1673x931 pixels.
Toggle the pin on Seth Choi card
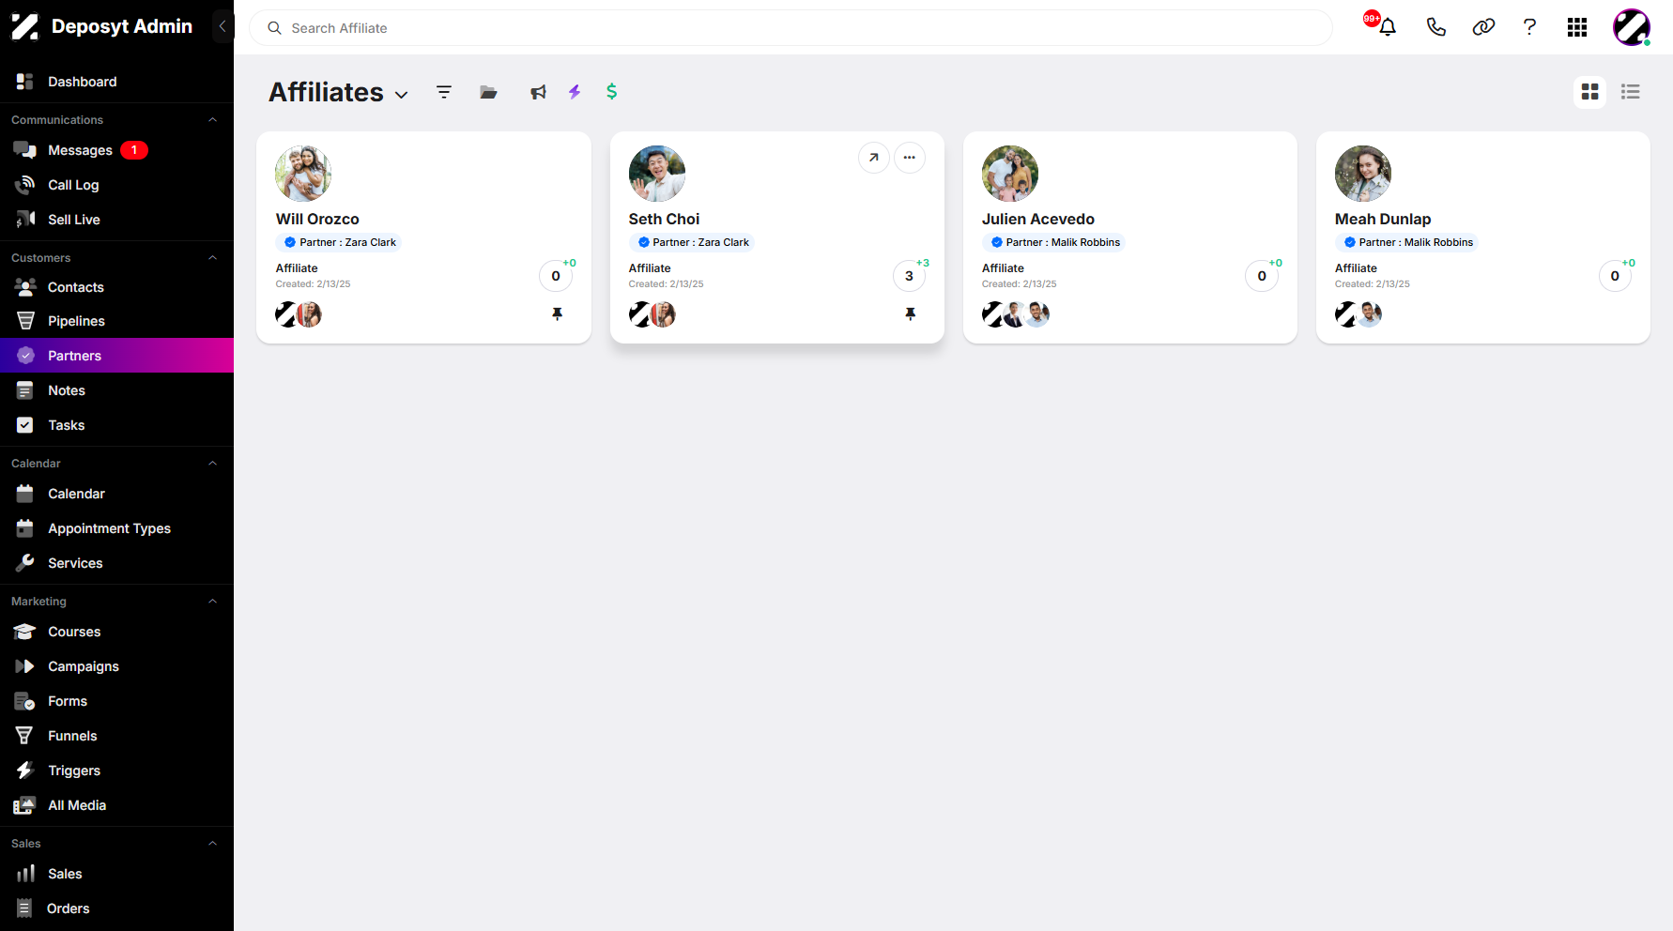click(x=911, y=314)
